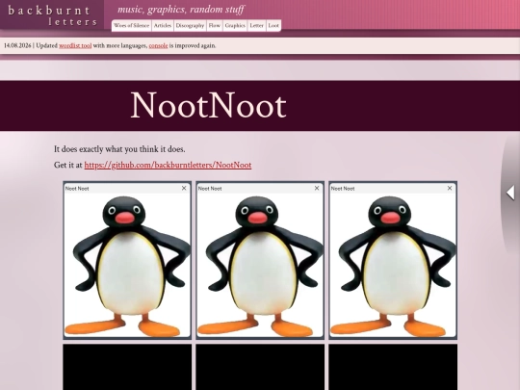Click the date '14.08.2026' in news bar

pyautogui.click(x=17, y=46)
